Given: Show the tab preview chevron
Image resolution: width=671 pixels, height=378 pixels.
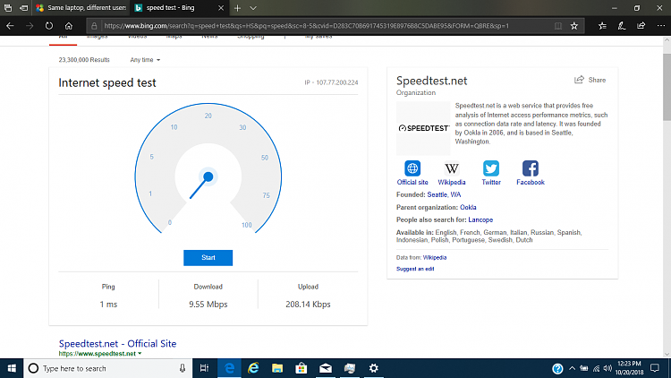Looking at the screenshot, I should click(253, 8).
